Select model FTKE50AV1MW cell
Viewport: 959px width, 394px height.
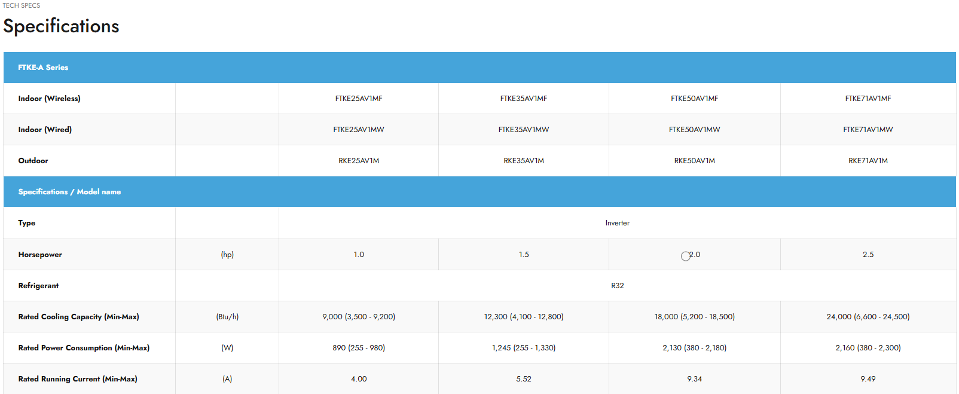[695, 130]
